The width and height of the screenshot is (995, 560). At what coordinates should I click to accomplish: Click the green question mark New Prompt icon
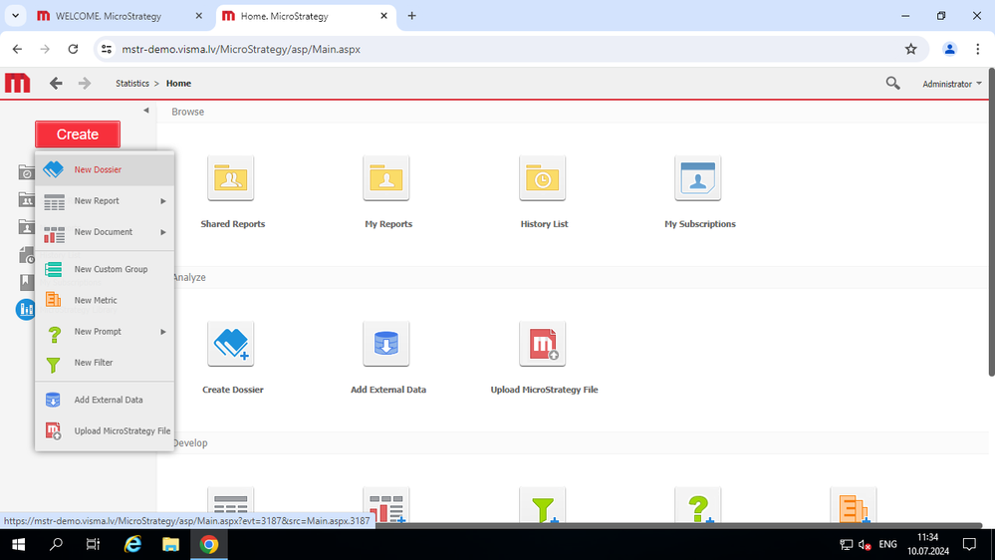[55, 334]
